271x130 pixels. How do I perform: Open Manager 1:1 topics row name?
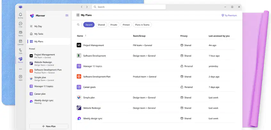pos(93,66)
